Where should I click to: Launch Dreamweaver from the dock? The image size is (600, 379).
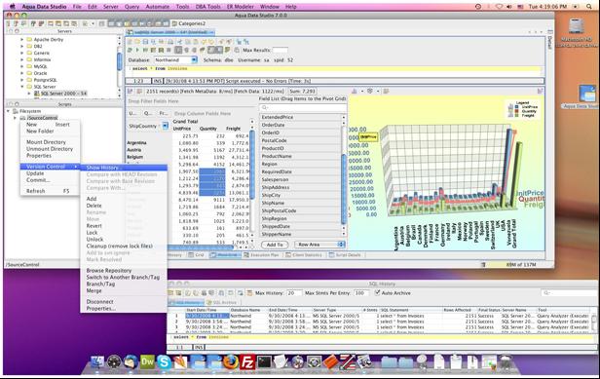click(147, 361)
